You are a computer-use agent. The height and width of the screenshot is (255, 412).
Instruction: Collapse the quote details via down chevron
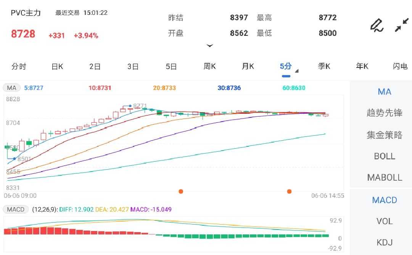point(210,45)
